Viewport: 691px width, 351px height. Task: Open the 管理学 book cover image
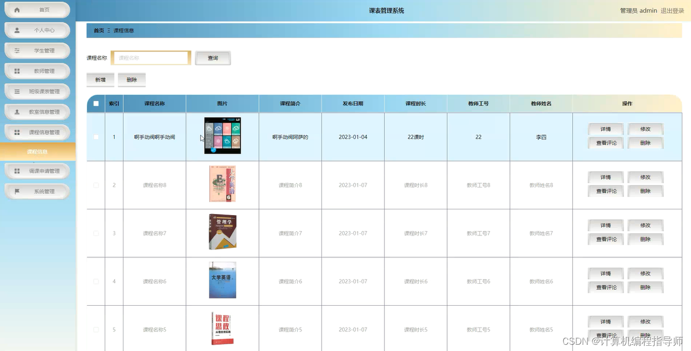click(x=222, y=232)
